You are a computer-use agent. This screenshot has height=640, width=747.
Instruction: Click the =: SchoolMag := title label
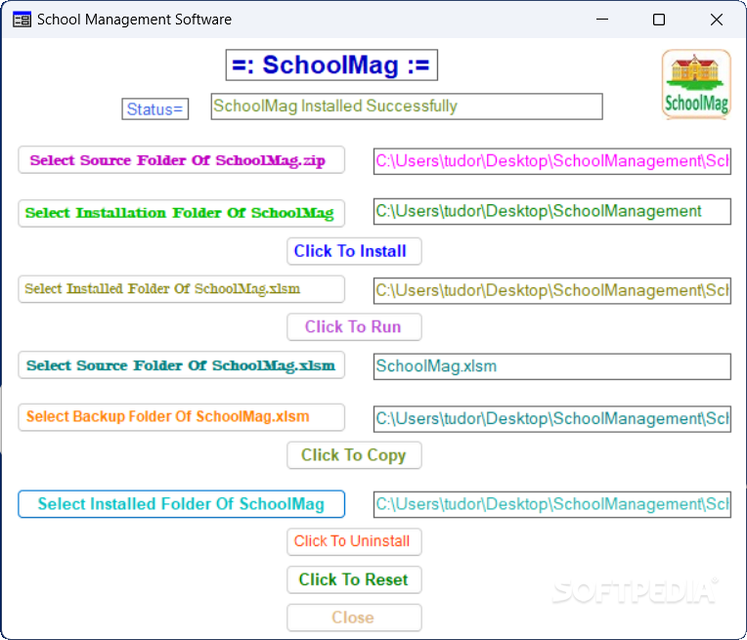(x=331, y=64)
